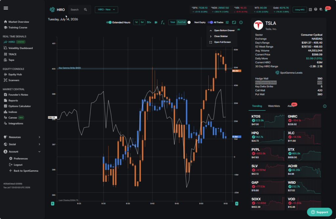Open Reports page
The height and width of the screenshot is (219, 336).
click(11, 100)
